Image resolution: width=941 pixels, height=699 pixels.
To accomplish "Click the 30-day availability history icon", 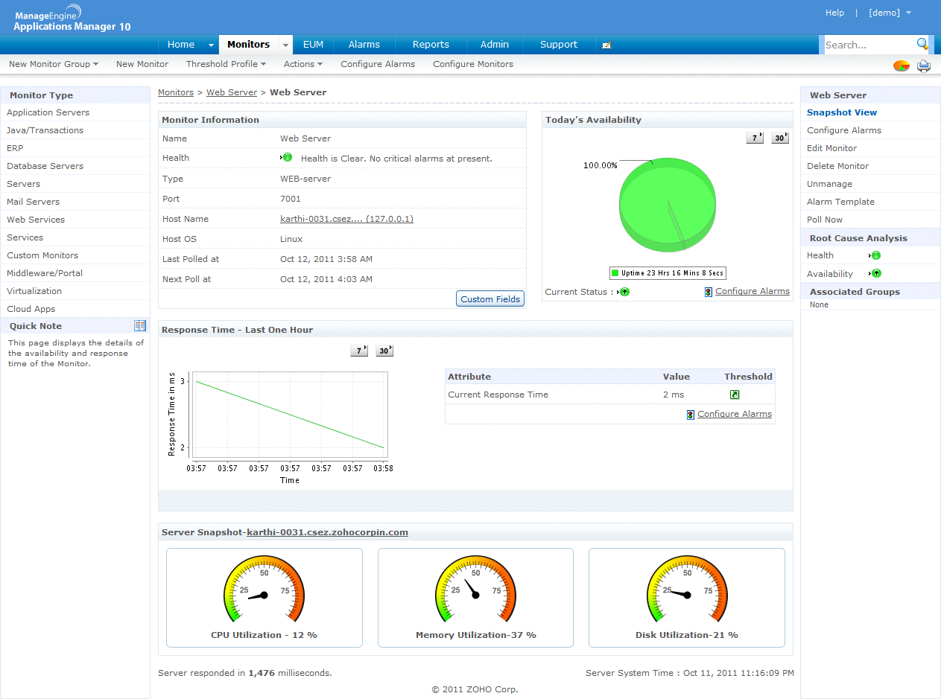I will coord(779,138).
